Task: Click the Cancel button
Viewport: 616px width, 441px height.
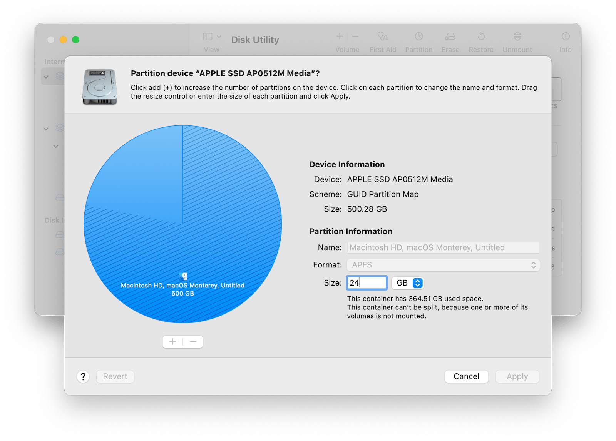Action: tap(467, 376)
